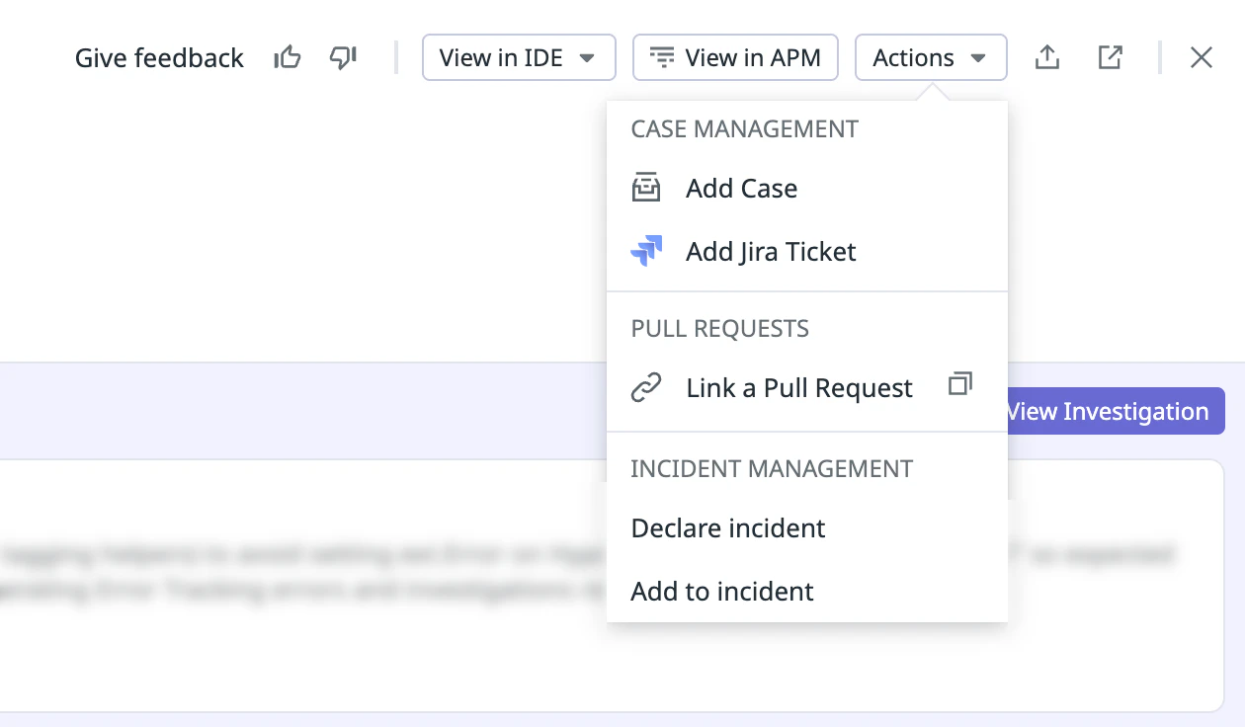The width and height of the screenshot is (1245, 727).
Task: Choose Declare incident menu item
Action: click(x=728, y=528)
